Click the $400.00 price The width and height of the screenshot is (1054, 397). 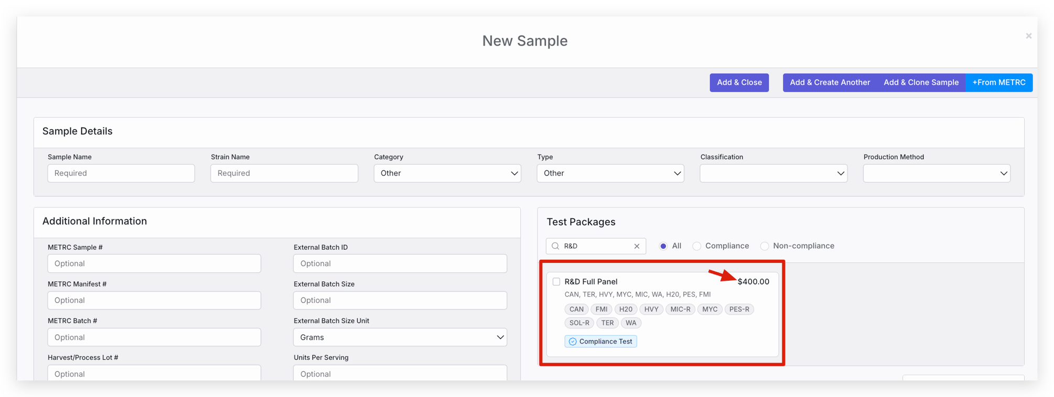coord(753,282)
